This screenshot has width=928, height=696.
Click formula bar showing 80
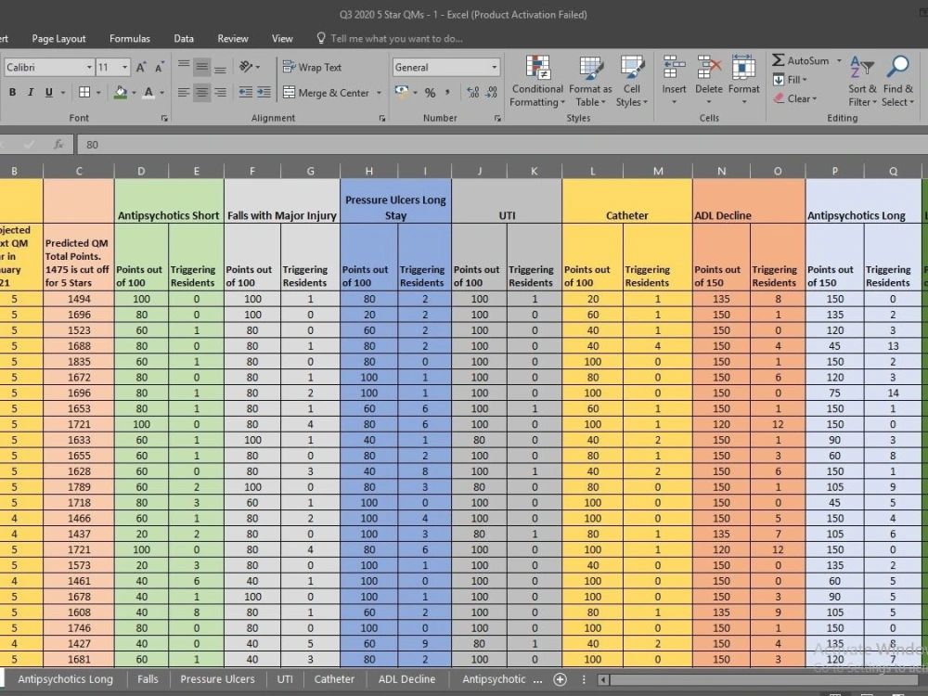tap(501, 144)
